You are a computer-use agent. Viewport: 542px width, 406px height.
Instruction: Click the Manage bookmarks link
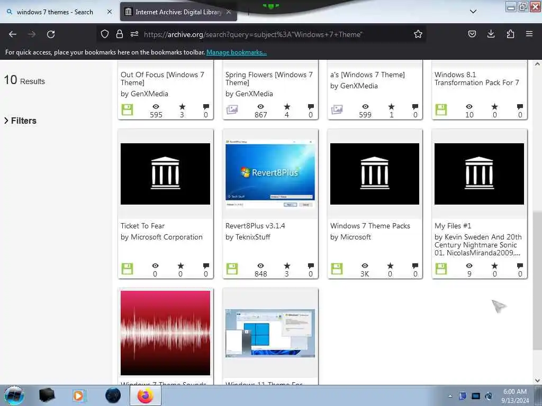(x=237, y=52)
